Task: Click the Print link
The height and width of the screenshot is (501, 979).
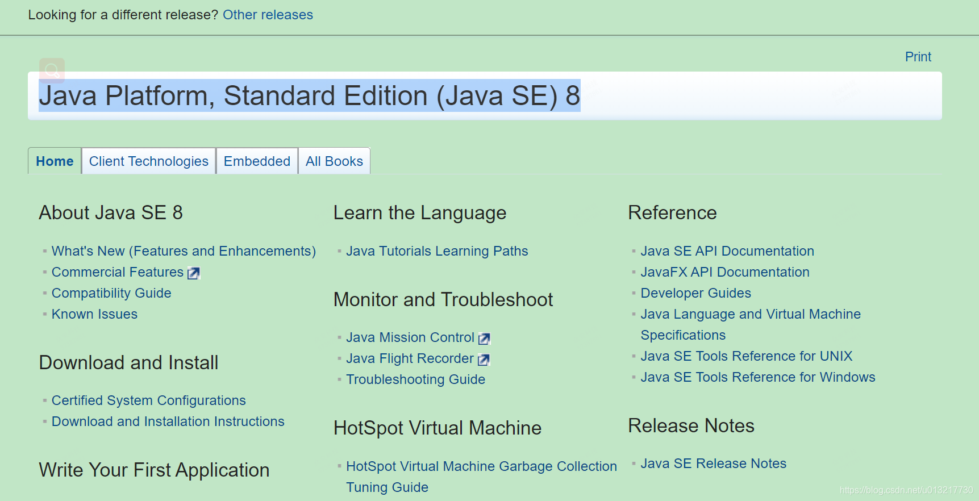Action: point(918,57)
